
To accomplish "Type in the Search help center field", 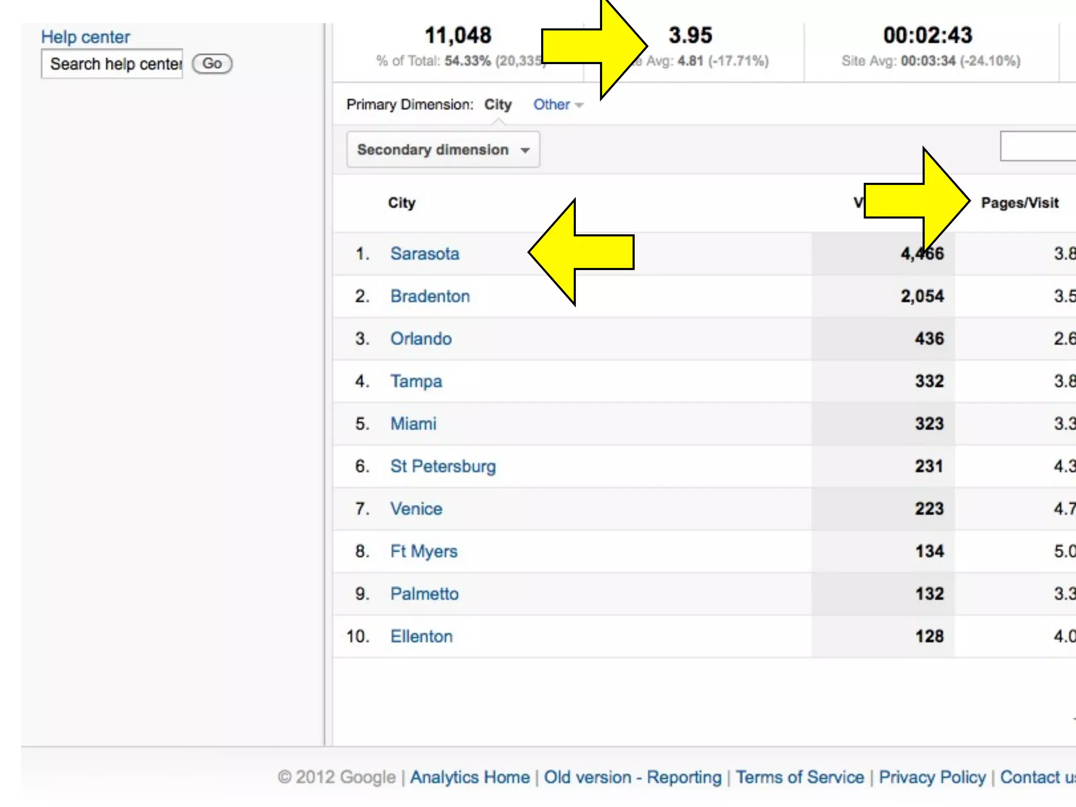I will (x=112, y=64).
